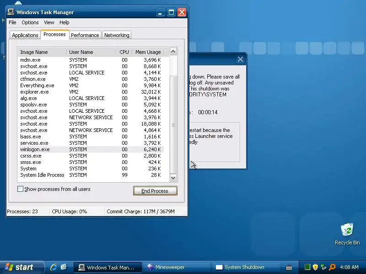This screenshot has width=366, height=274.
Task: Open the View menu
Action: pyautogui.click(x=49, y=22)
